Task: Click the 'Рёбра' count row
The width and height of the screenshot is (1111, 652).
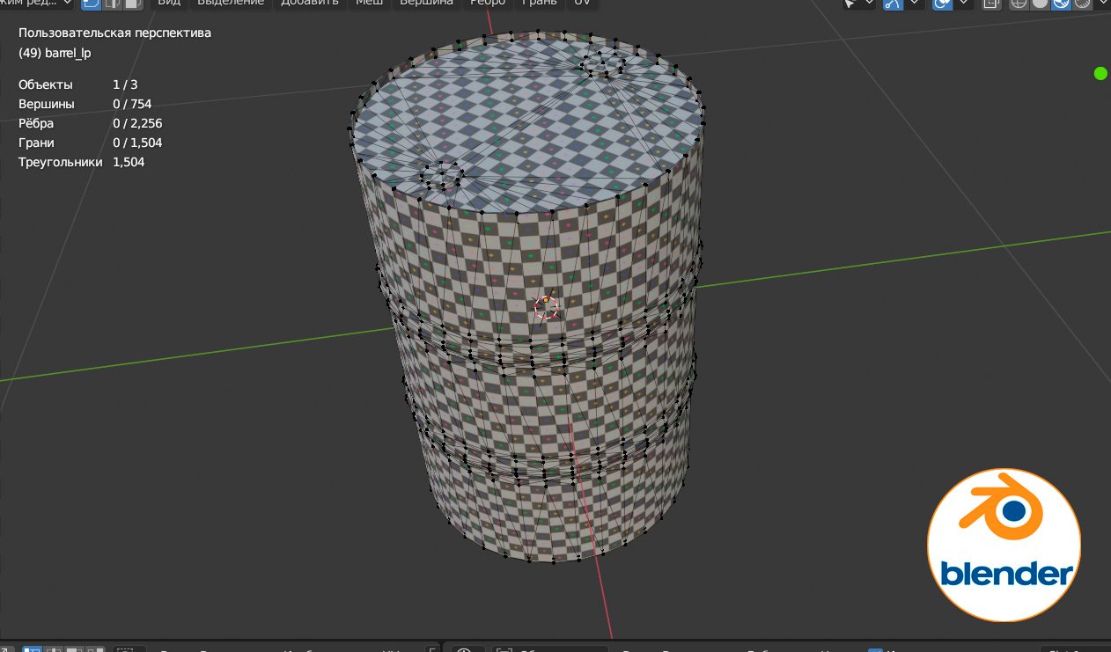Action: [x=91, y=123]
